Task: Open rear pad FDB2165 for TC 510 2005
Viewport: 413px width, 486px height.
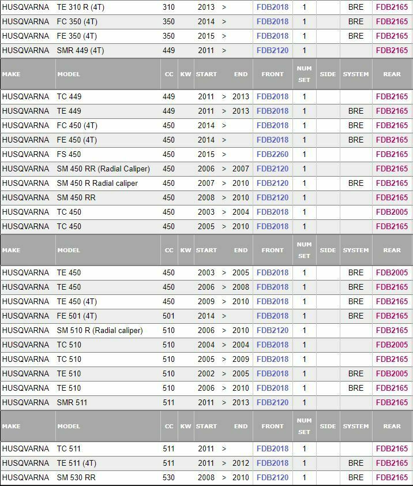Action: coord(392,359)
